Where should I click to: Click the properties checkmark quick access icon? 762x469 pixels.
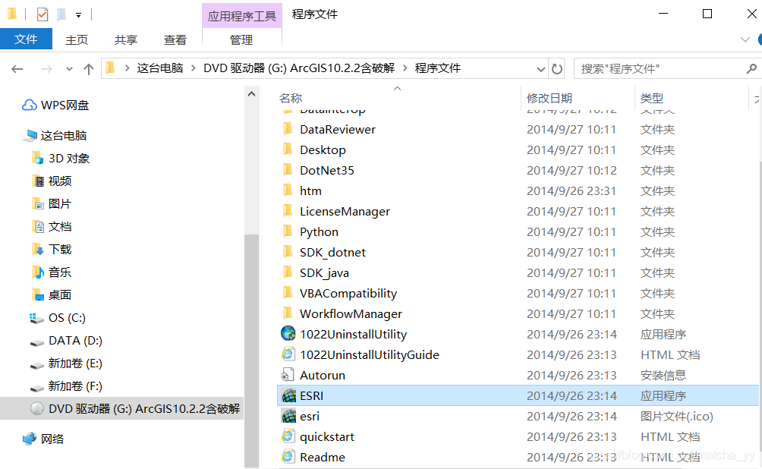[43, 14]
